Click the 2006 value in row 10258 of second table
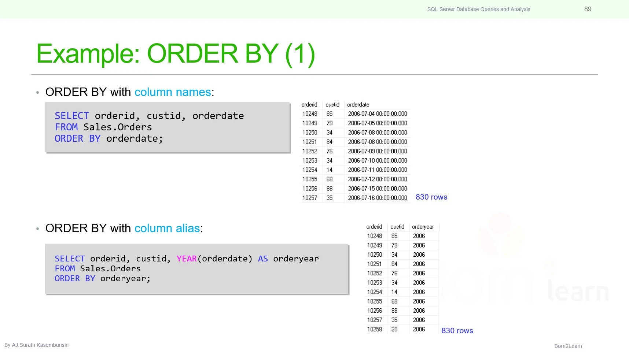629x353 pixels. pyautogui.click(x=419, y=330)
